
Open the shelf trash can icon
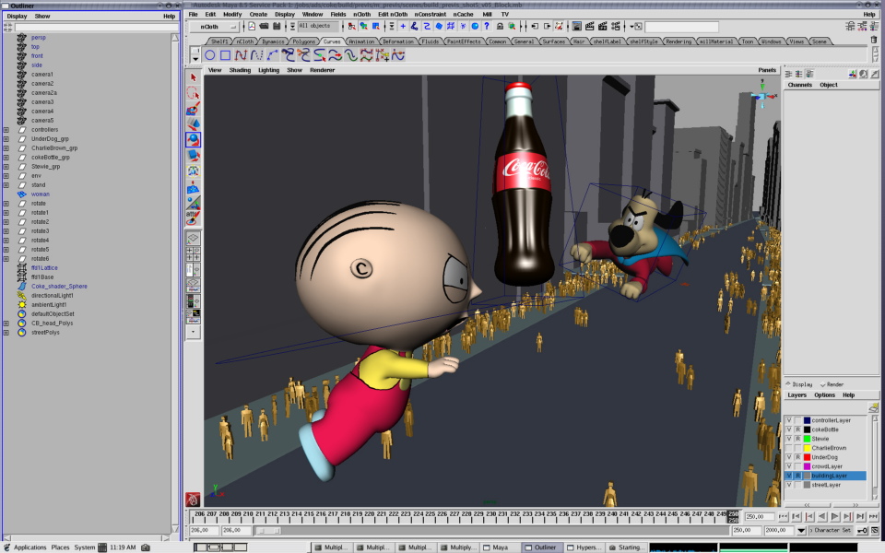click(874, 40)
